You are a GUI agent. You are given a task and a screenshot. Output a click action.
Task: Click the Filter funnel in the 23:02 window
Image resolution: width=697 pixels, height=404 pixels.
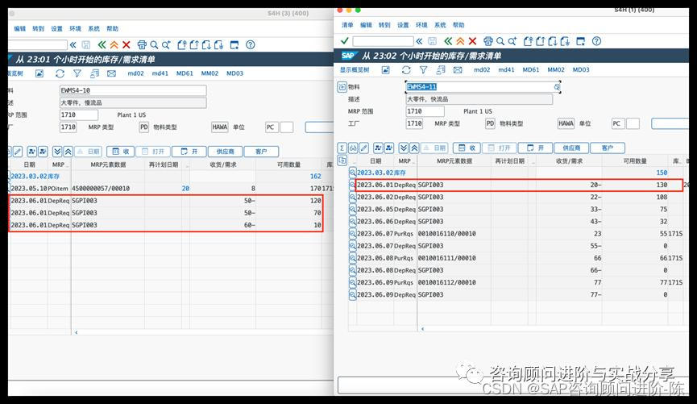pos(424,70)
